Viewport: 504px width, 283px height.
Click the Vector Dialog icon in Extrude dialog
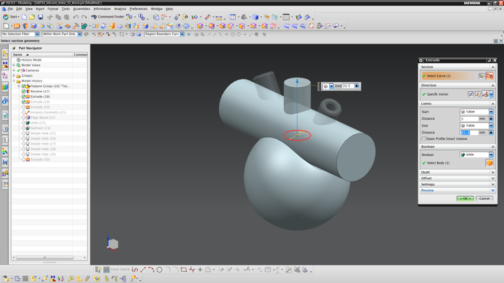[x=478, y=94]
